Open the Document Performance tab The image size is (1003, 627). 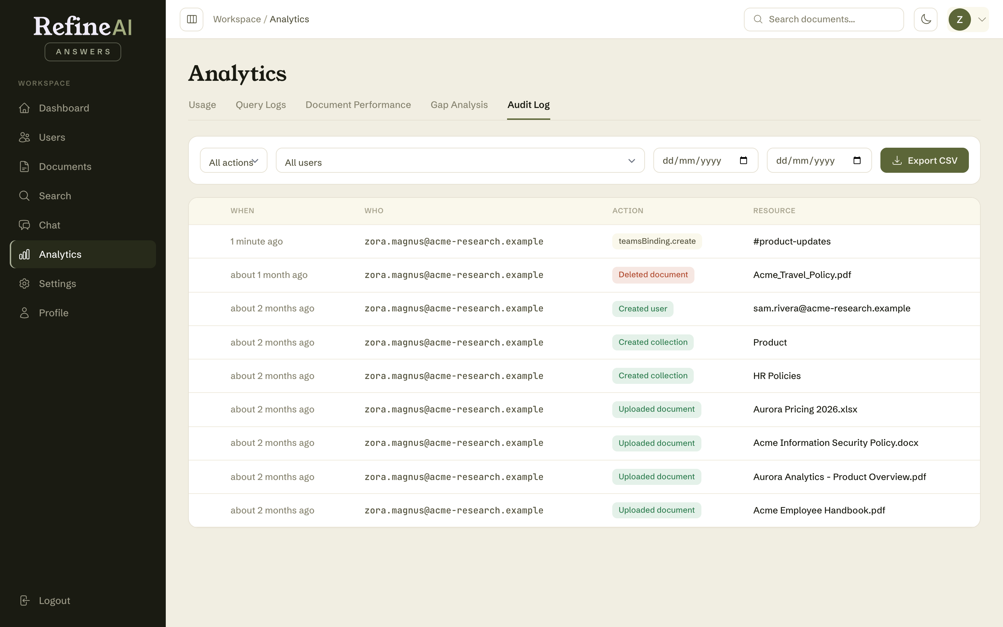coord(358,105)
